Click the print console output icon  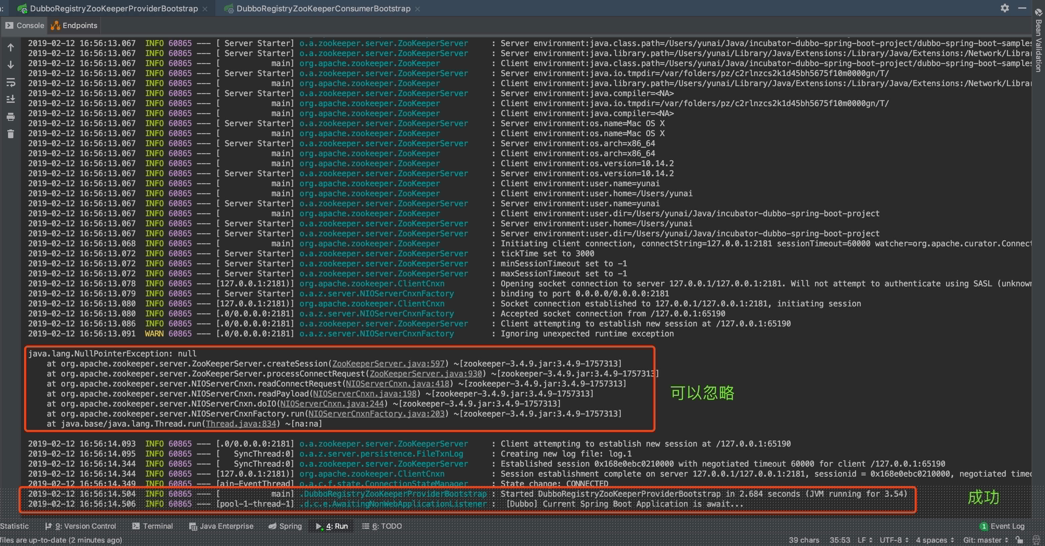pyautogui.click(x=11, y=117)
